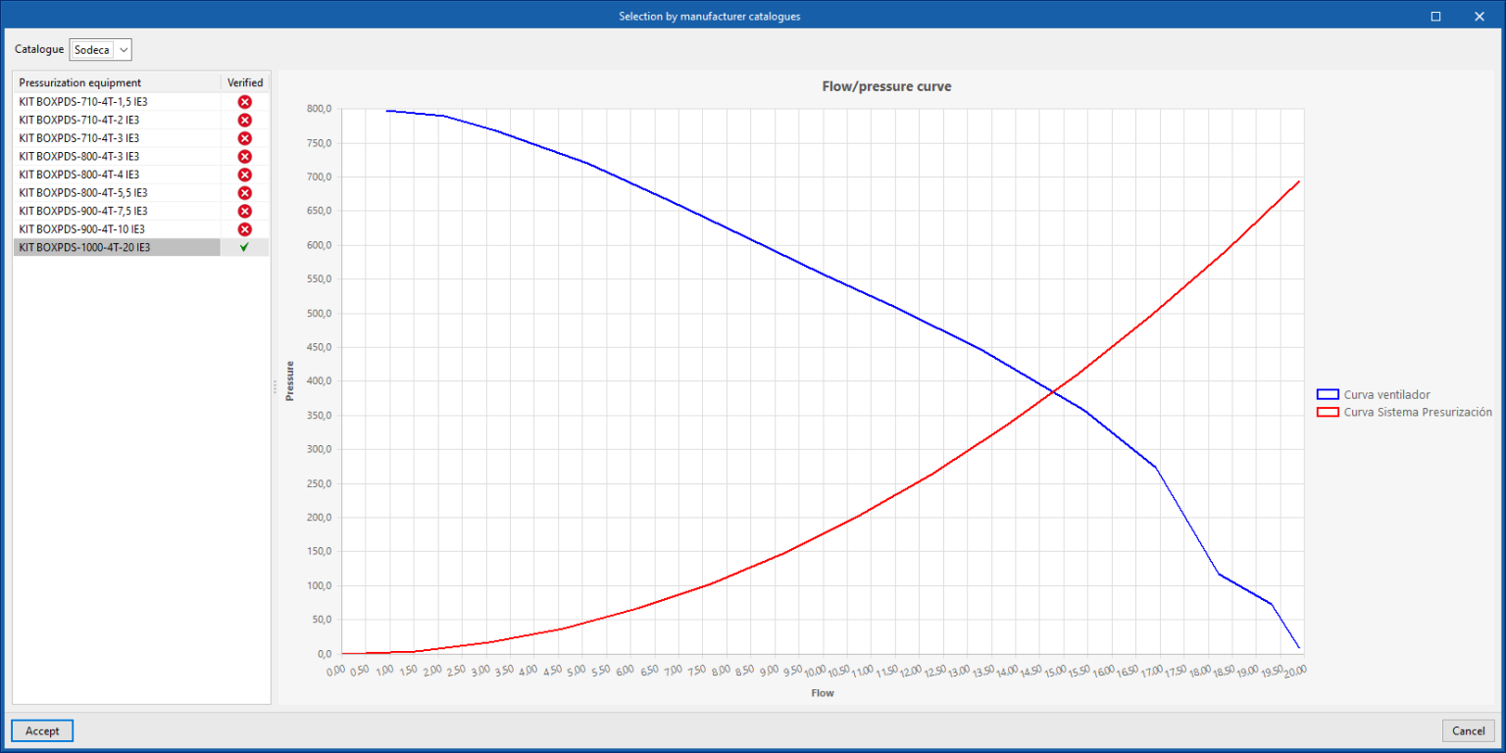The width and height of the screenshot is (1506, 753).
Task: Select KIT BOXPDS-710-4T-3 IE3 row
Action: [141, 138]
